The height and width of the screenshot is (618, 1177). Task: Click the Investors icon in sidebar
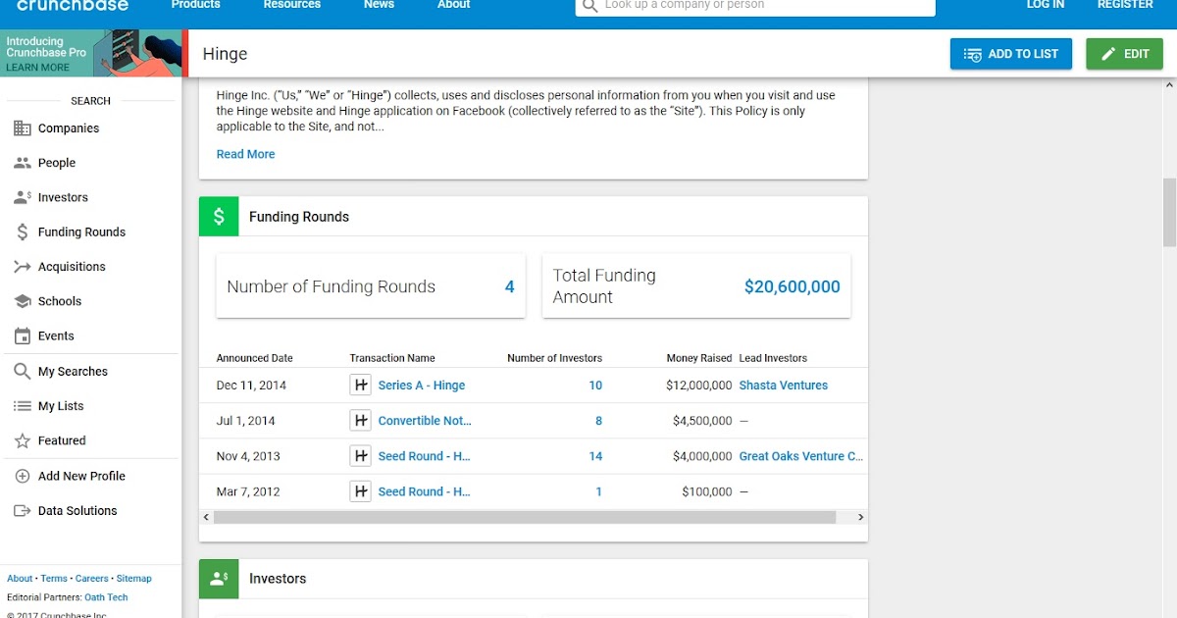point(22,197)
